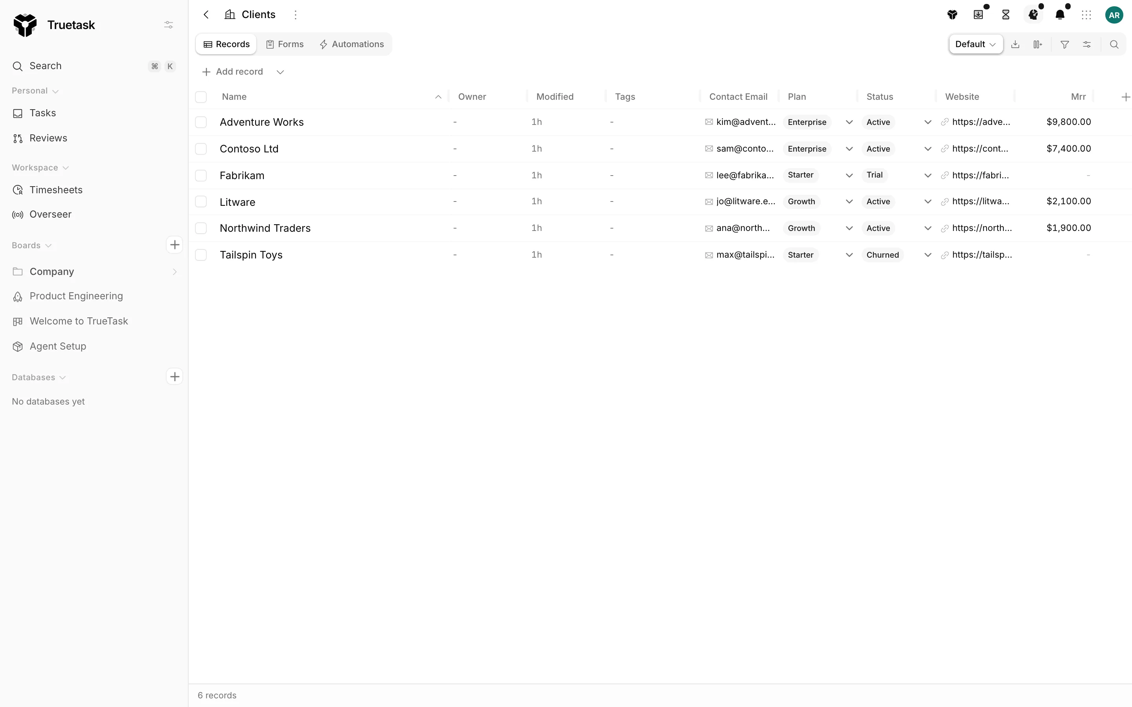Add a new column with plus
The height and width of the screenshot is (707, 1132).
[1125, 97]
